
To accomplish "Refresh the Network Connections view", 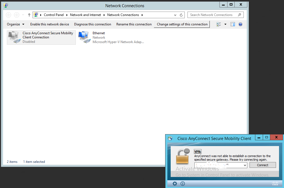I will click(181, 15).
